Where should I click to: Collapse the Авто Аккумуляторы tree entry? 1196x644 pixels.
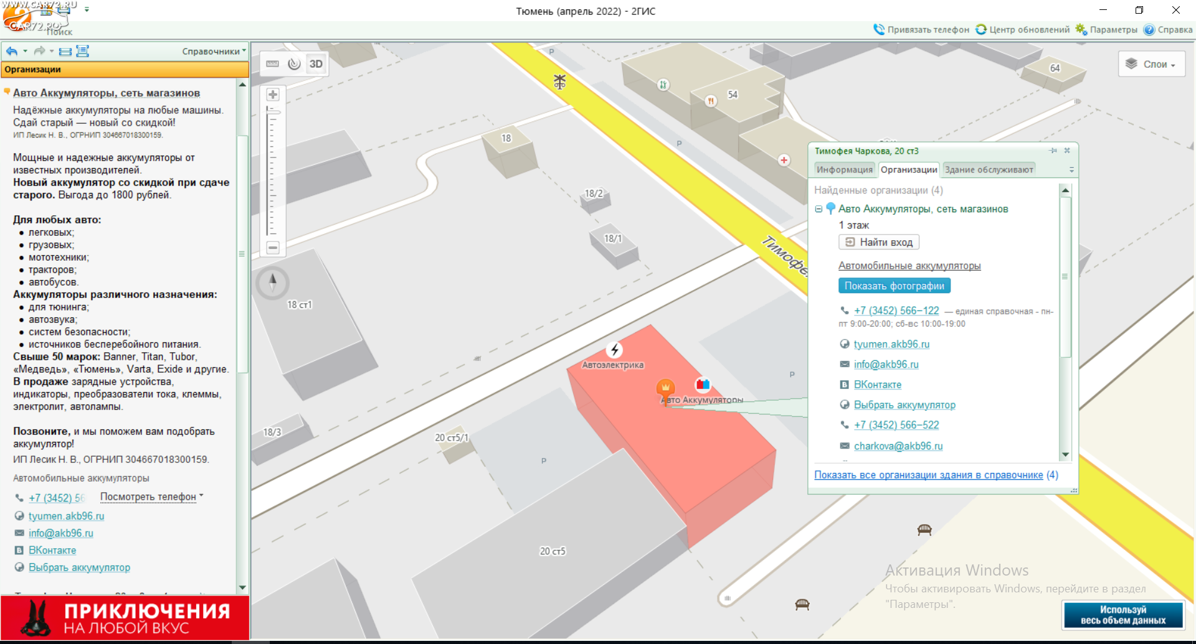pos(819,209)
